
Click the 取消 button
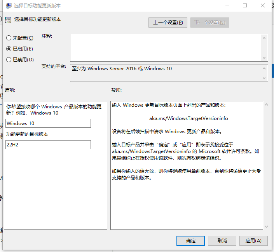[x=222, y=241]
